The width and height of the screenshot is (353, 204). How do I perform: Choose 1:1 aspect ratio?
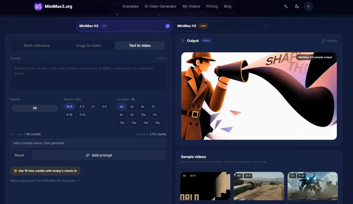pyautogui.click(x=93, y=107)
